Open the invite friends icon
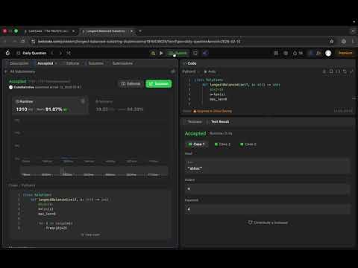 [318, 53]
